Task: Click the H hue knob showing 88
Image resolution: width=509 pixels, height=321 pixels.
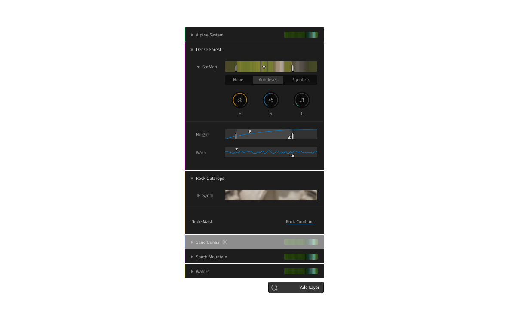Action: [240, 100]
